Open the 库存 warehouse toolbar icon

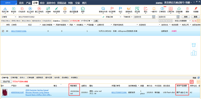[83, 9]
